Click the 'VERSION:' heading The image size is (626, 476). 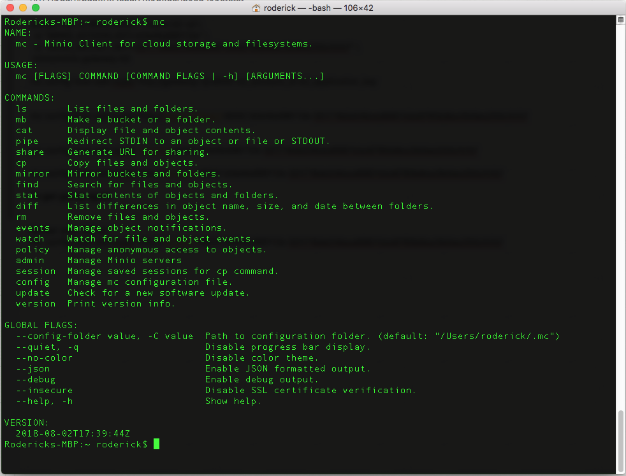click(27, 422)
